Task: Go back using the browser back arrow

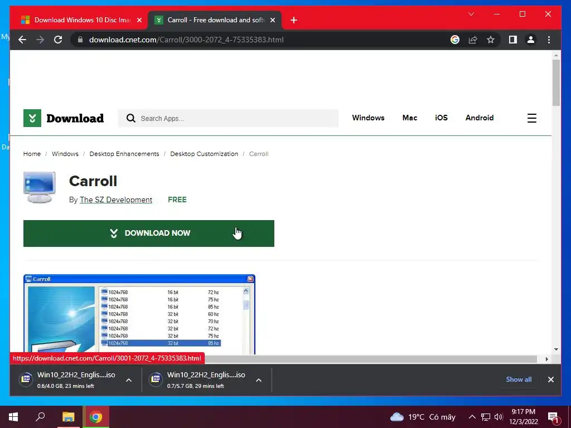Action: tap(22, 40)
